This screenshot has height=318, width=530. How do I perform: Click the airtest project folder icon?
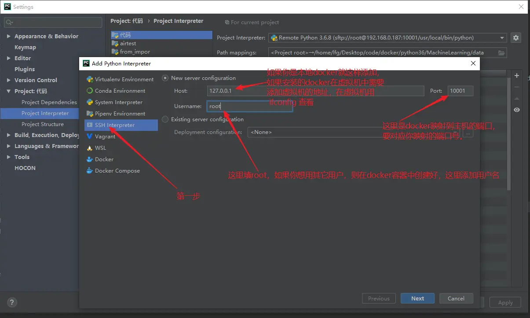(115, 43)
